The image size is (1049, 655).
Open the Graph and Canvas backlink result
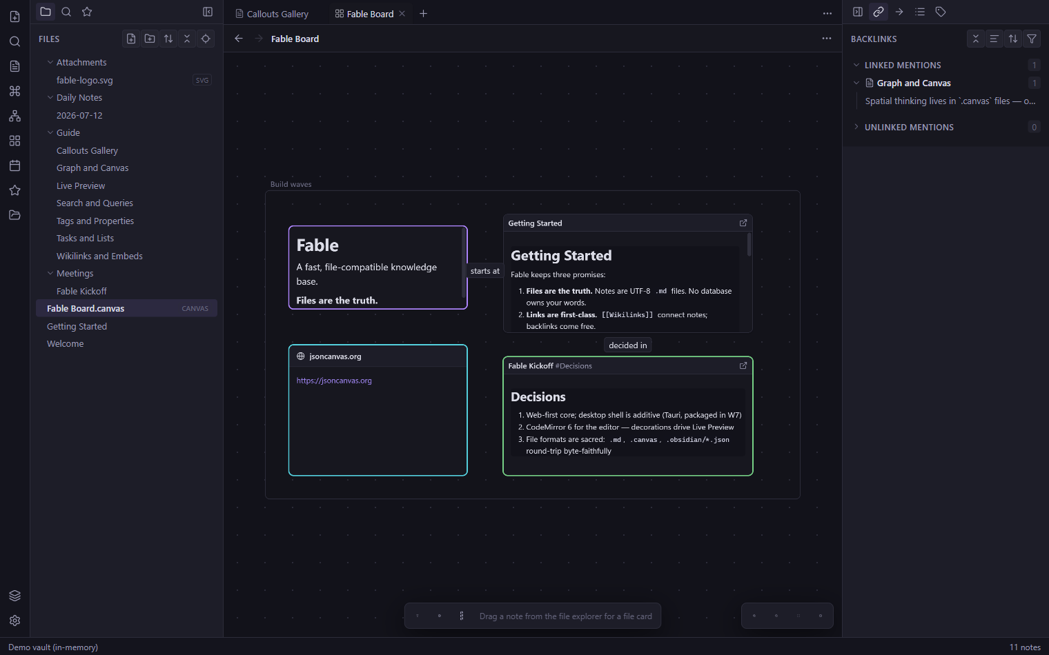coord(914,83)
